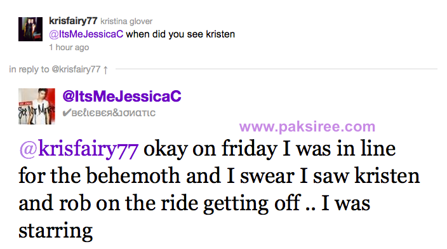Open ItsMeJessicaC's profile picture
447x249 pixels.
(x=37, y=106)
